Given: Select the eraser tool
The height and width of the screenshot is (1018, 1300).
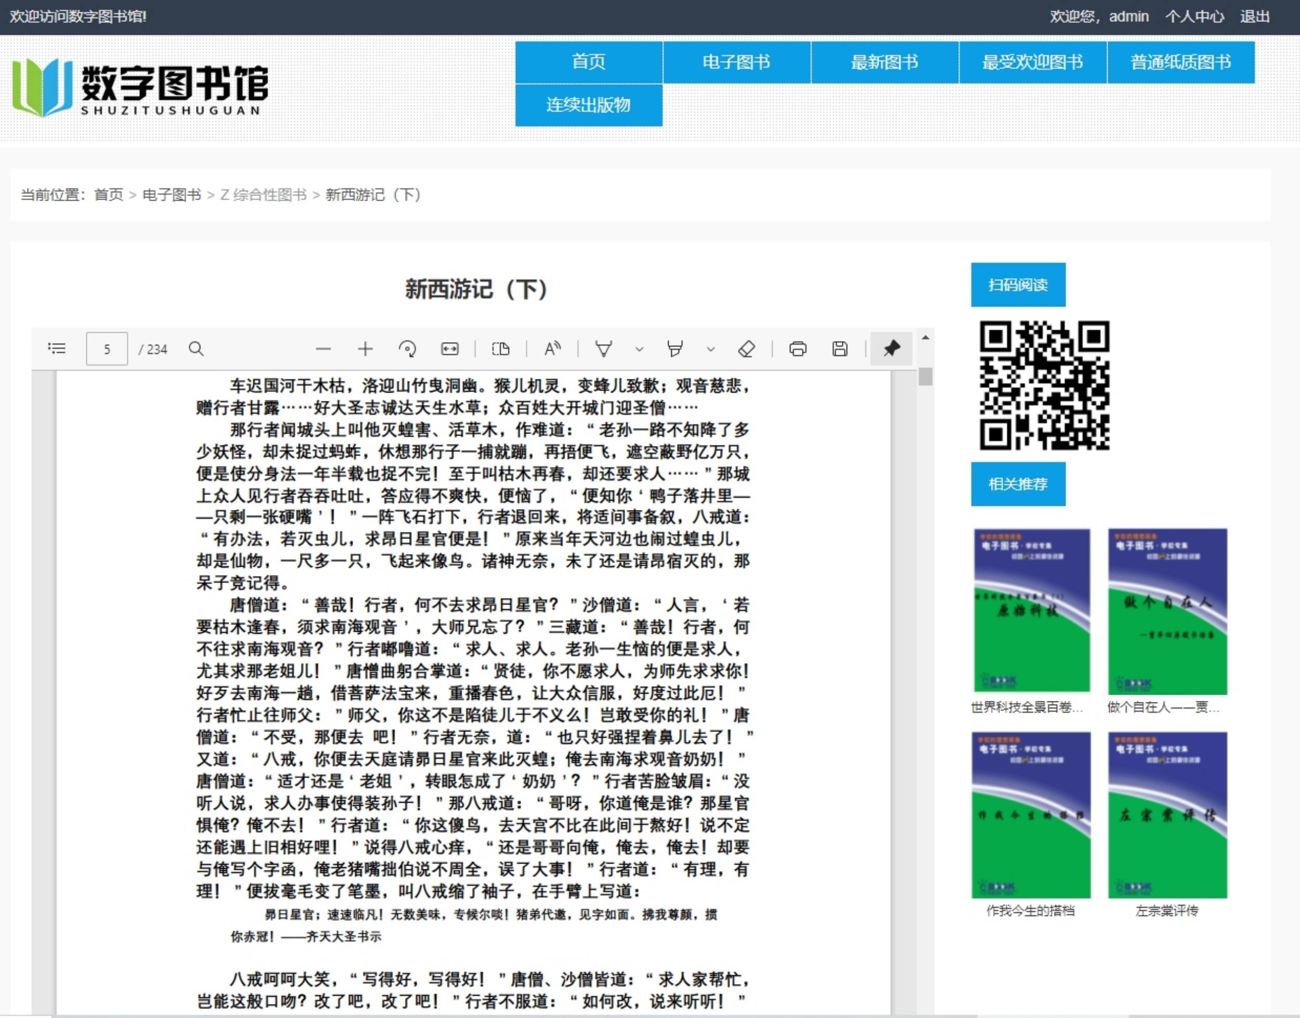Looking at the screenshot, I should point(746,349).
